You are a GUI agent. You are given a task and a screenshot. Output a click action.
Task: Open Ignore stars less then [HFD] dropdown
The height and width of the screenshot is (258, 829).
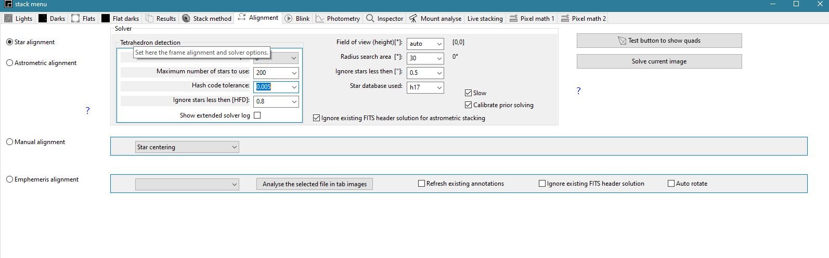(x=294, y=102)
